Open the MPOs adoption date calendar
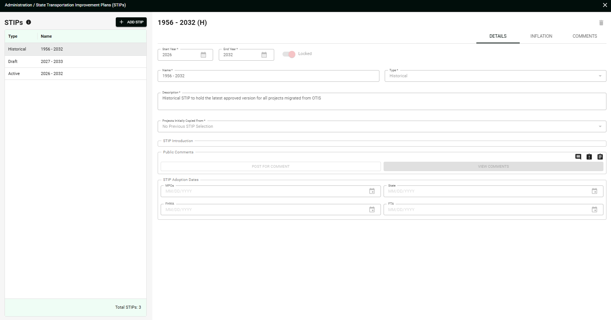This screenshot has height=320, width=611. coord(372,191)
